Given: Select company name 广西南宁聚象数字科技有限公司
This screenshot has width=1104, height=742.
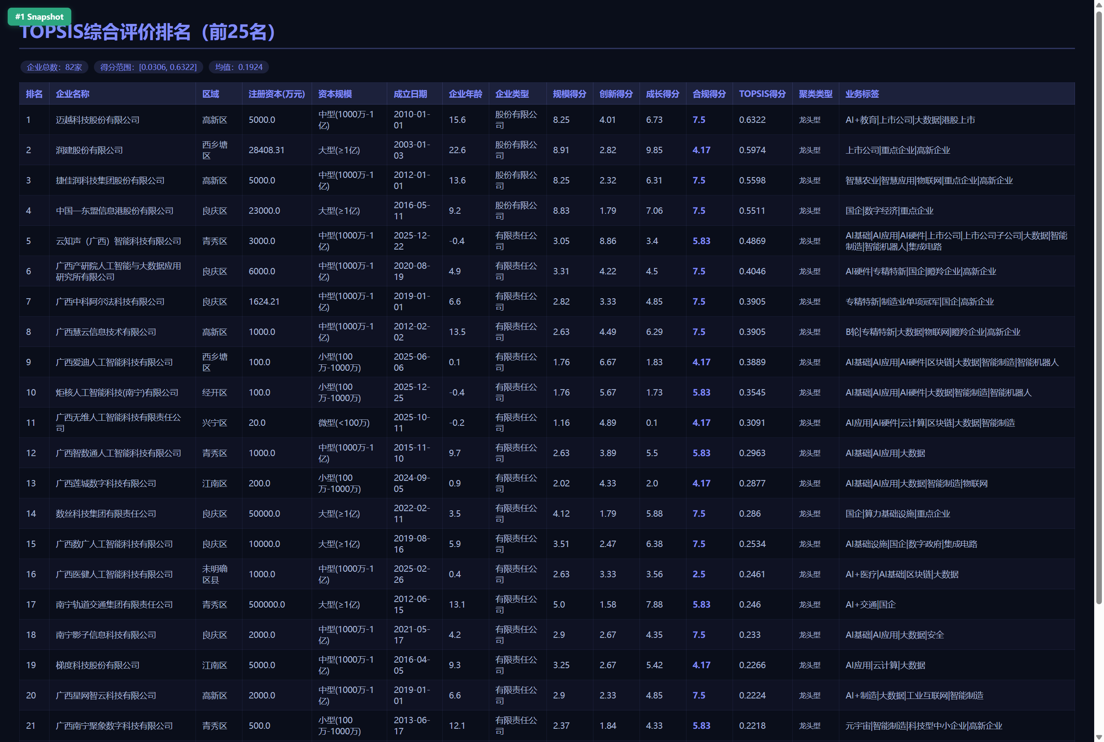Looking at the screenshot, I should pos(114,725).
